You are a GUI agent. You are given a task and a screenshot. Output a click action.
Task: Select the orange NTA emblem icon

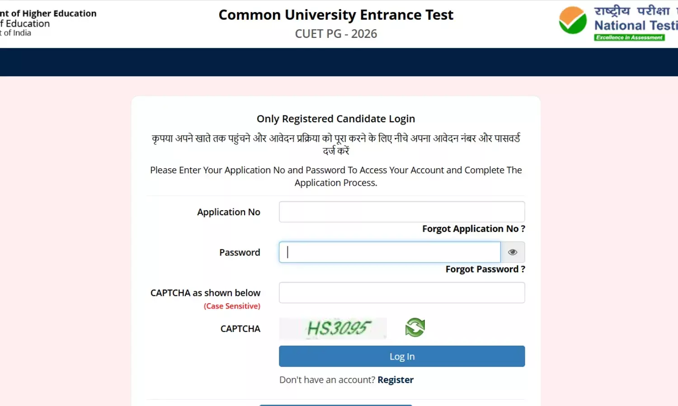coord(573,20)
